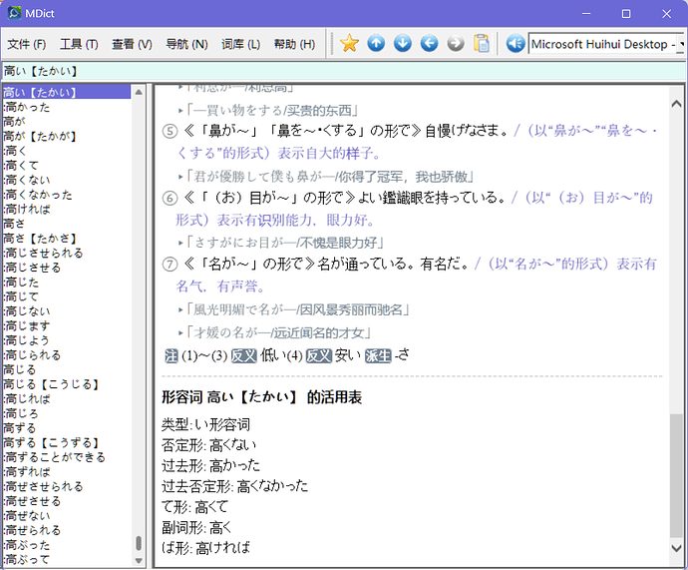Click example 「才媛の名が—/远近闻名的才女」

pos(278,332)
